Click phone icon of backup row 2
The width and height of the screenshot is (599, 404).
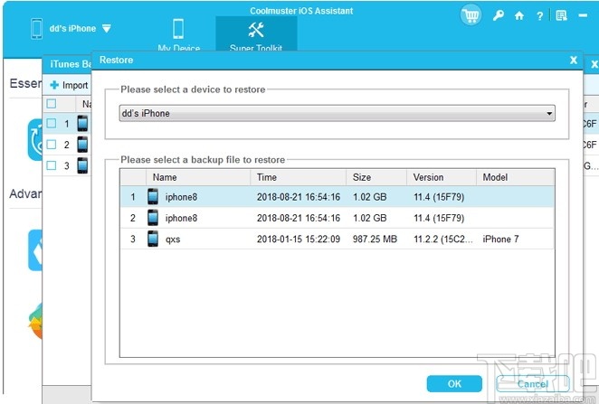pos(153,218)
